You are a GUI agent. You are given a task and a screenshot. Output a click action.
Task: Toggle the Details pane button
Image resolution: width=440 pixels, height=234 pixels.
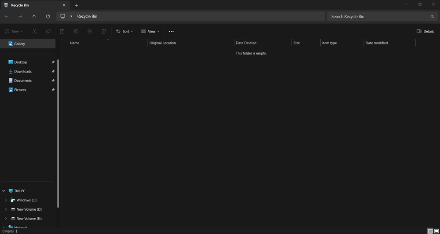(425, 31)
